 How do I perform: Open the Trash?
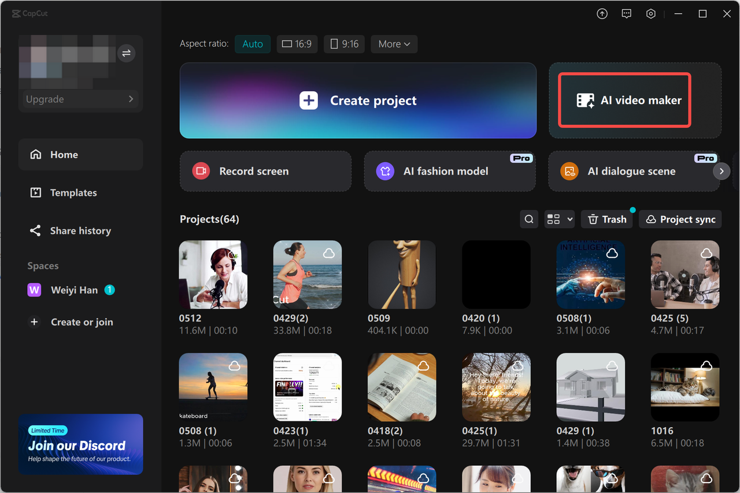coord(607,219)
